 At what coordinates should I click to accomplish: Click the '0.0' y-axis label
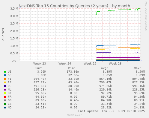tap(14, 61)
